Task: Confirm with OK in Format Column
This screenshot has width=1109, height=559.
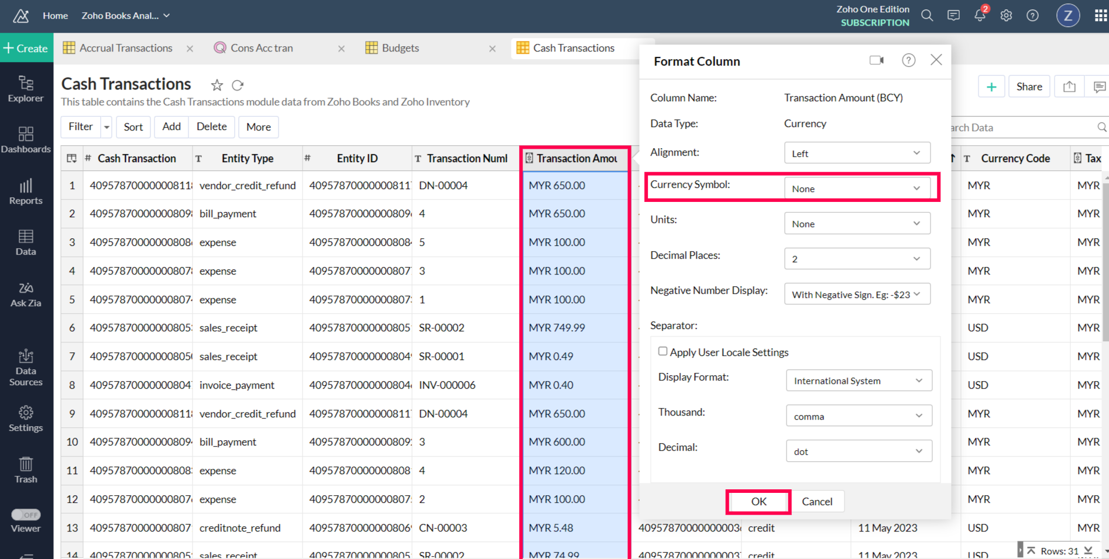Action: coord(758,502)
